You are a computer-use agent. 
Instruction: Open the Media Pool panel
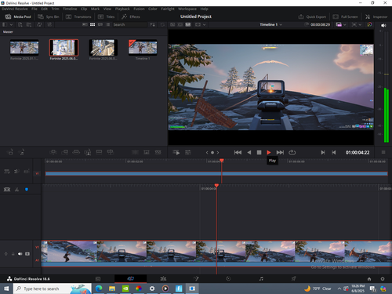click(18, 16)
